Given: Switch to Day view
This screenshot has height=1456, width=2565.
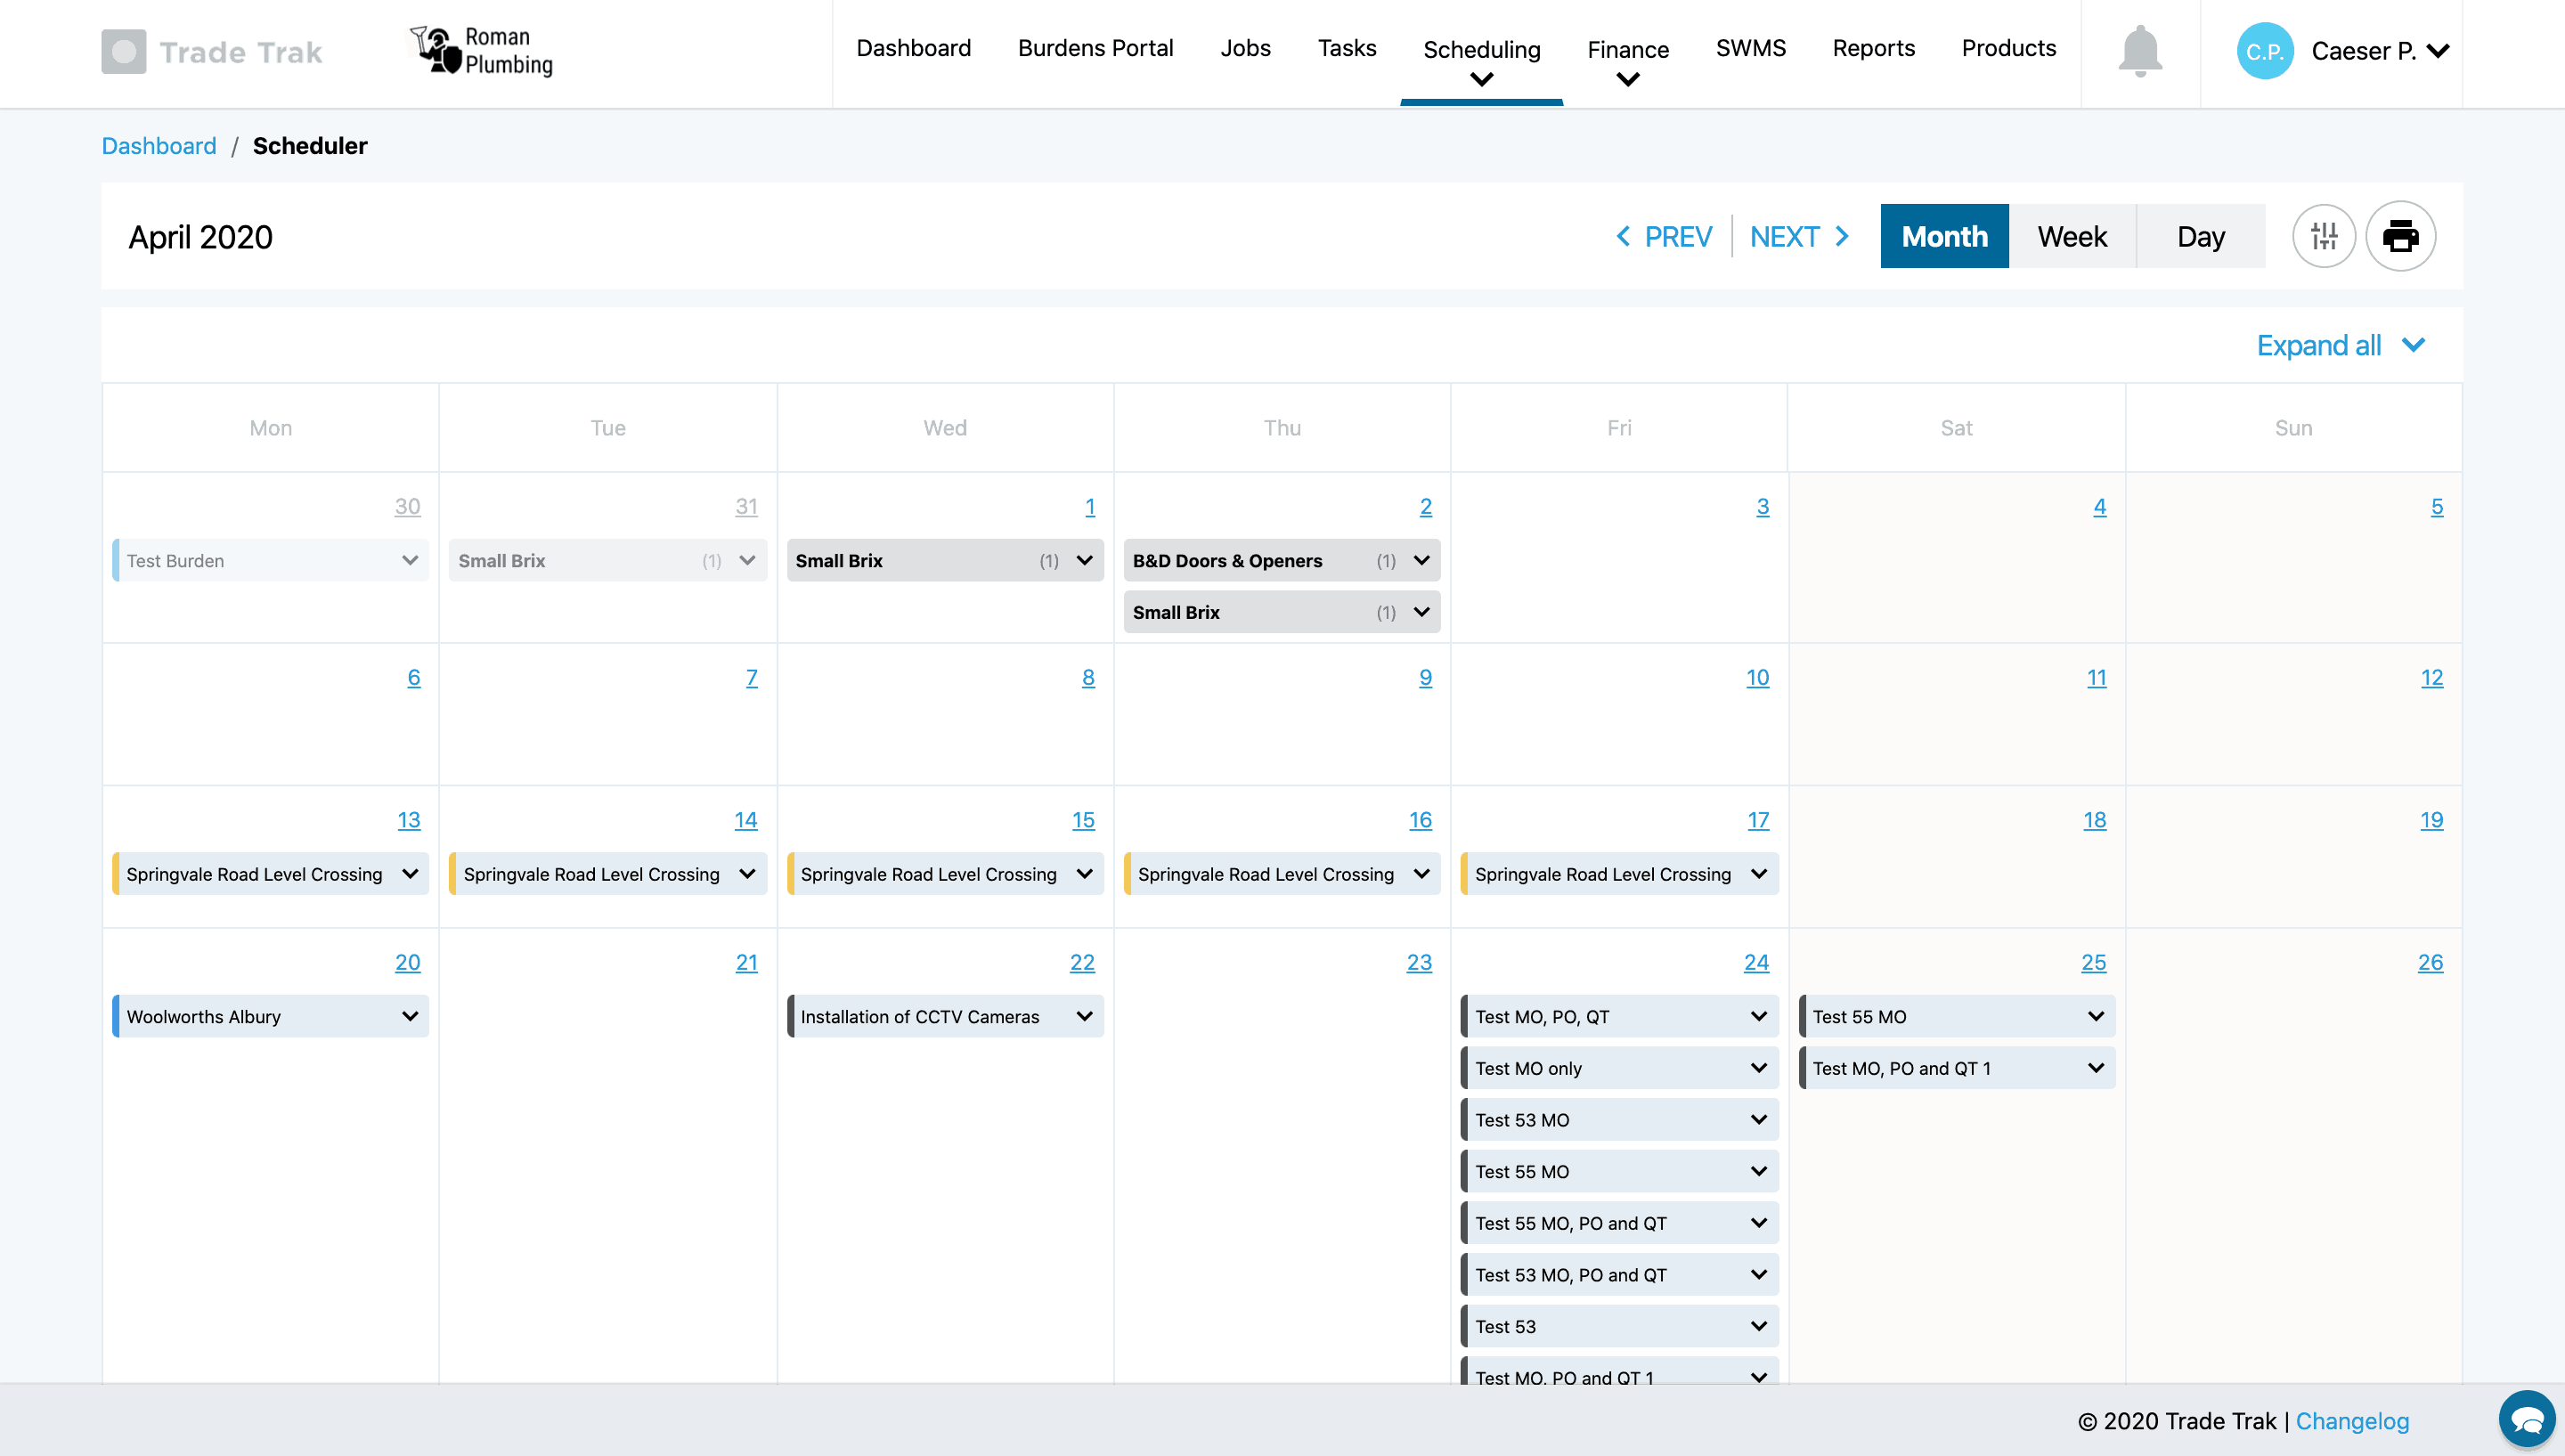Looking at the screenshot, I should click(2200, 236).
